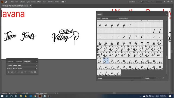Open Chrome from the taskbar
174x98 pixels.
(x=35, y=96)
